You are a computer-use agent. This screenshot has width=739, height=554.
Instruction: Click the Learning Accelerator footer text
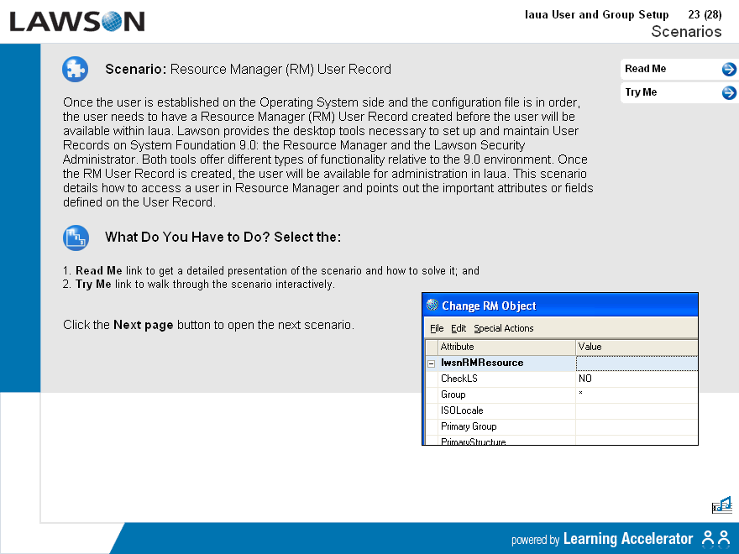tap(628, 538)
